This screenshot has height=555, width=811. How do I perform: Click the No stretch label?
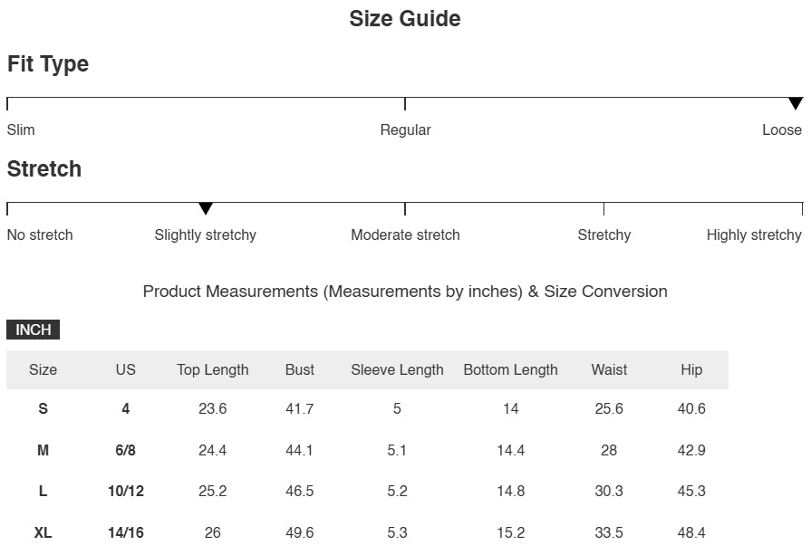[x=40, y=234]
